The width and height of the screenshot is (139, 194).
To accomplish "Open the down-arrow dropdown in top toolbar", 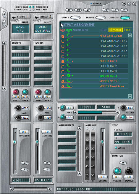I will point(124,10).
